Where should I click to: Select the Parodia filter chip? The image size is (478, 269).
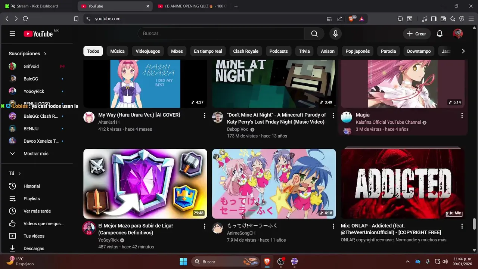(x=388, y=51)
